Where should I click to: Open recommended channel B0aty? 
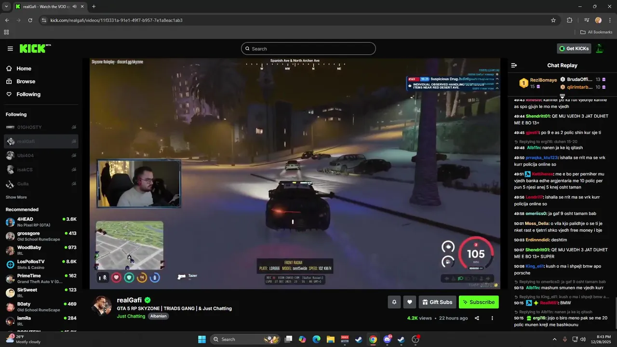pyautogui.click(x=41, y=307)
